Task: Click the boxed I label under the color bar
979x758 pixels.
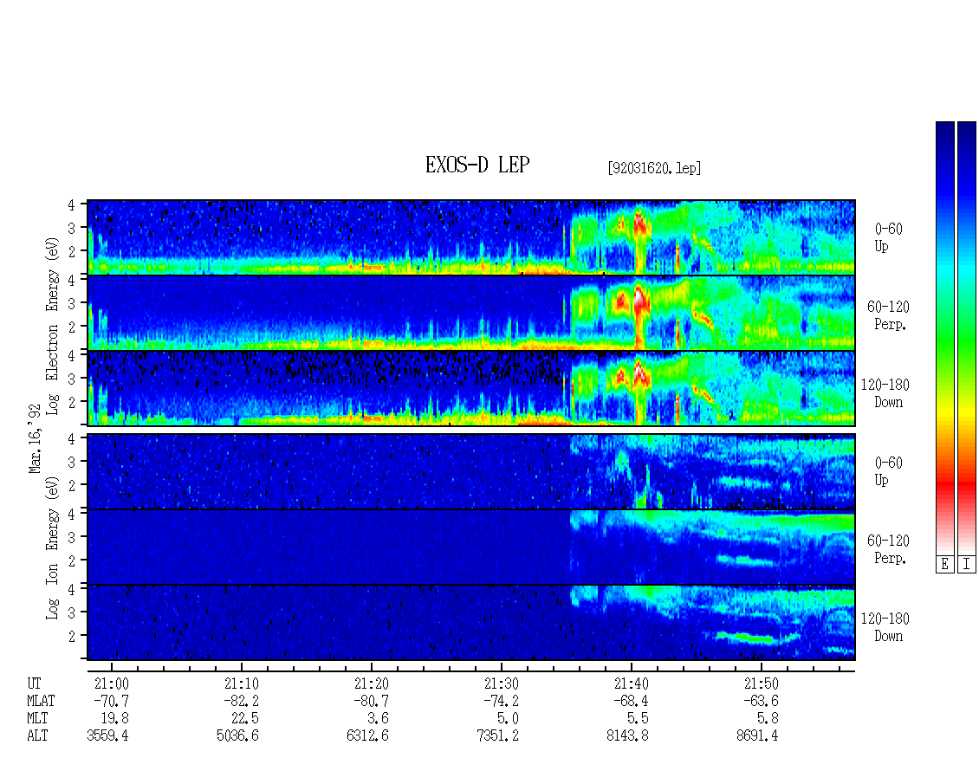Action: click(967, 565)
